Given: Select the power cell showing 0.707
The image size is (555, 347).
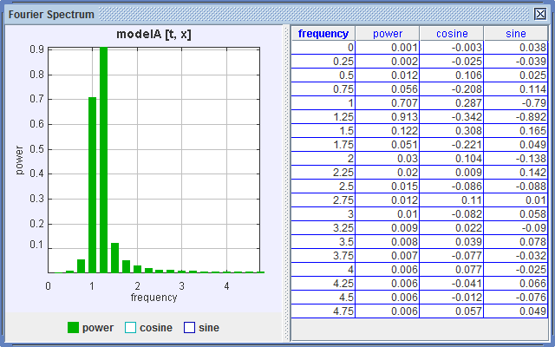Looking at the screenshot, I should point(388,102).
